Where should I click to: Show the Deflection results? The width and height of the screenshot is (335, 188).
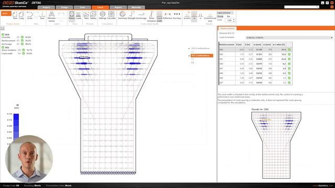pos(167,15)
